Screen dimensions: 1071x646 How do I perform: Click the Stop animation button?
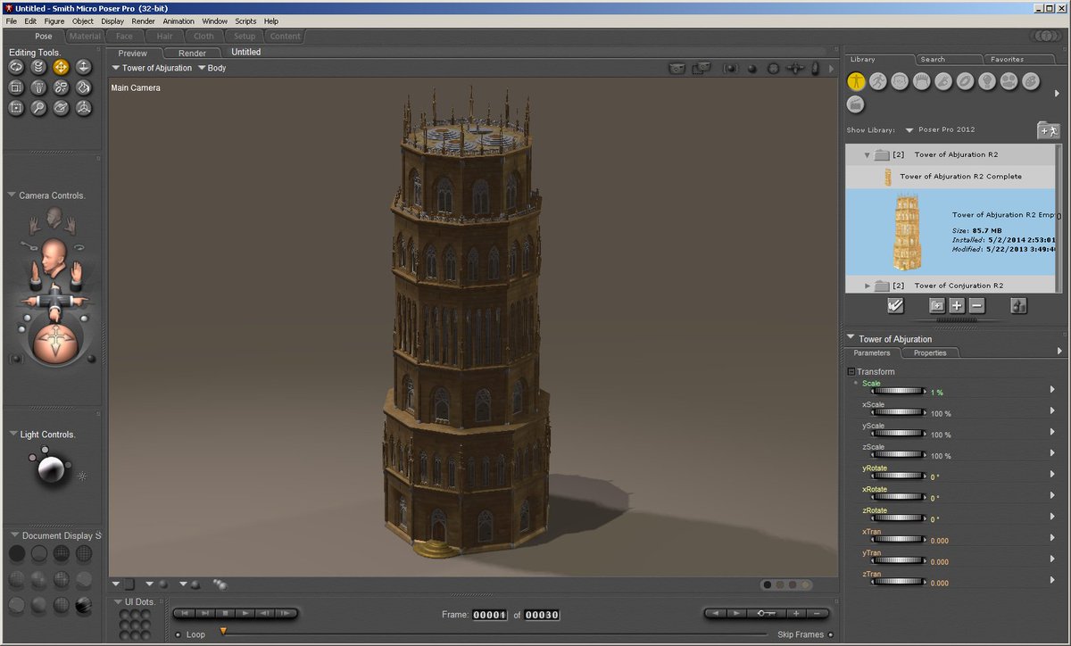[227, 613]
